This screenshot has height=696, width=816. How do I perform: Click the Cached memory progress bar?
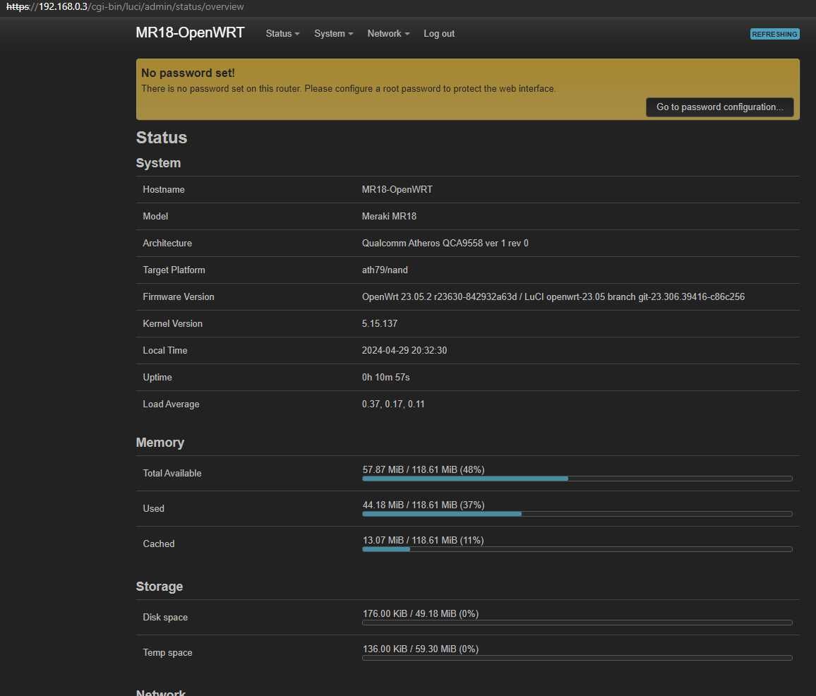[577, 549]
